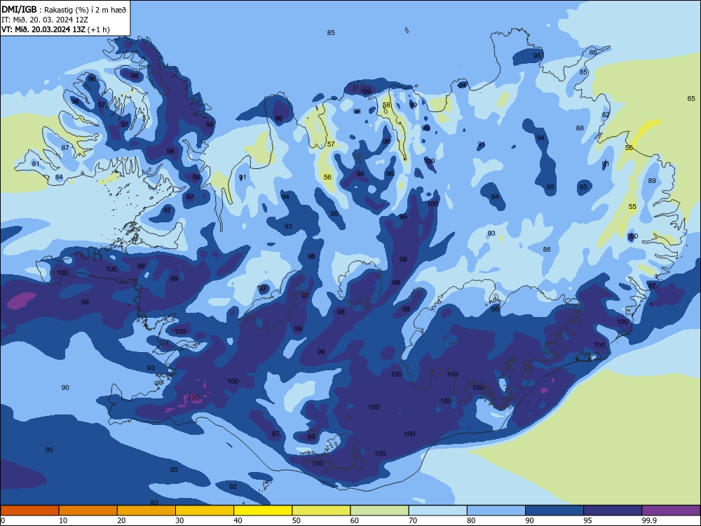Click the 0–10 dark orange legend swatch
This screenshot has width=701, height=526.
tap(29, 511)
